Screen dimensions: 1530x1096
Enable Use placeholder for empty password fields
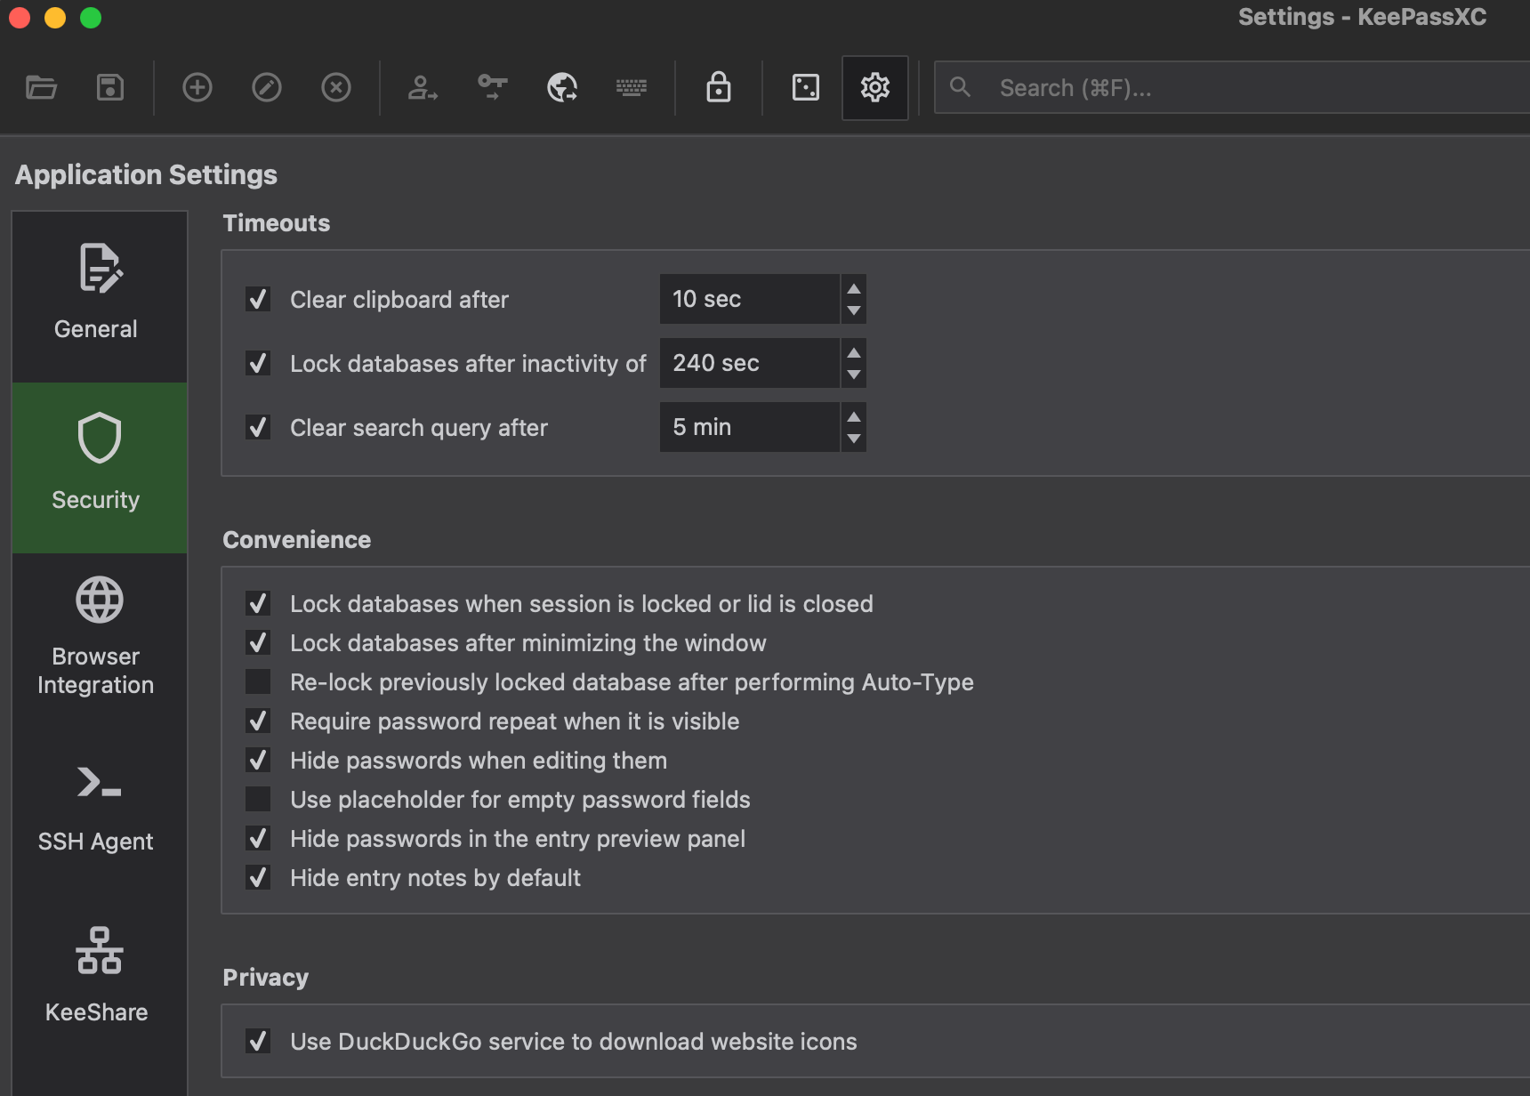click(258, 799)
